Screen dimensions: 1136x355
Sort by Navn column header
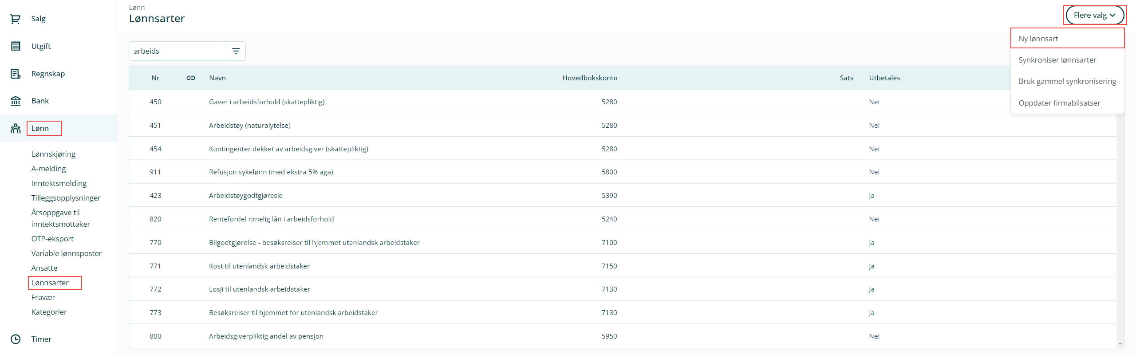coord(217,78)
